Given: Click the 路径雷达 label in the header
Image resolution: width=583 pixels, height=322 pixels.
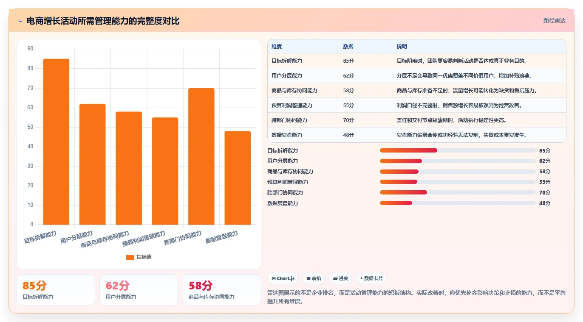Looking at the screenshot, I should click(x=555, y=20).
